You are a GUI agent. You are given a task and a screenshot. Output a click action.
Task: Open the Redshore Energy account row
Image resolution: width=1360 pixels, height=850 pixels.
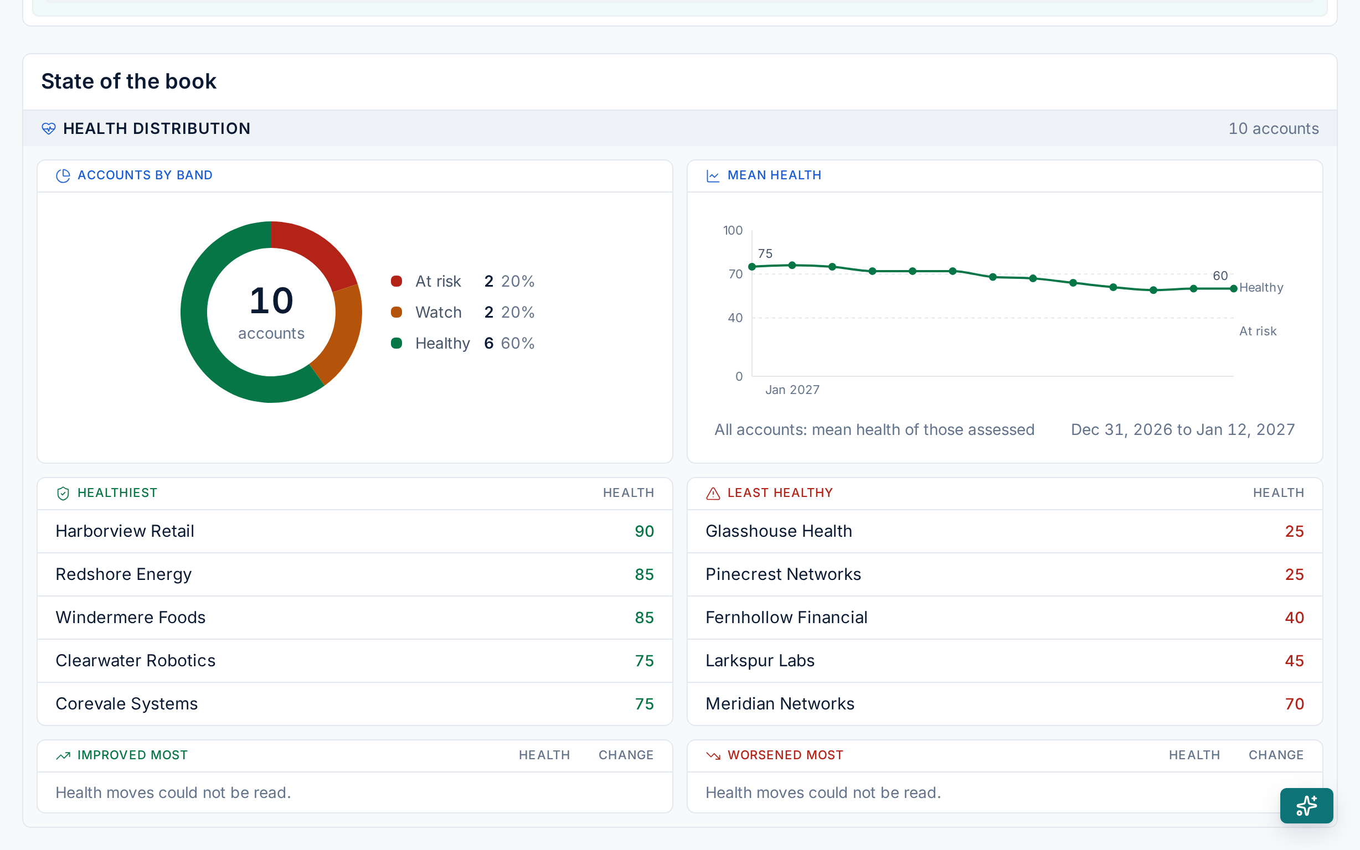point(354,574)
